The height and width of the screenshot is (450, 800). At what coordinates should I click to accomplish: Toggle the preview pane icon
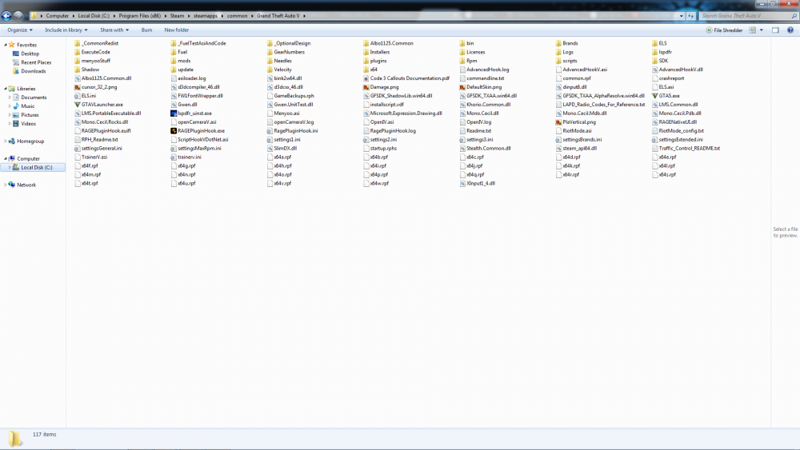point(775,30)
